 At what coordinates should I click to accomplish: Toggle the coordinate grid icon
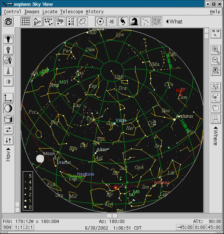[x=26, y=22]
